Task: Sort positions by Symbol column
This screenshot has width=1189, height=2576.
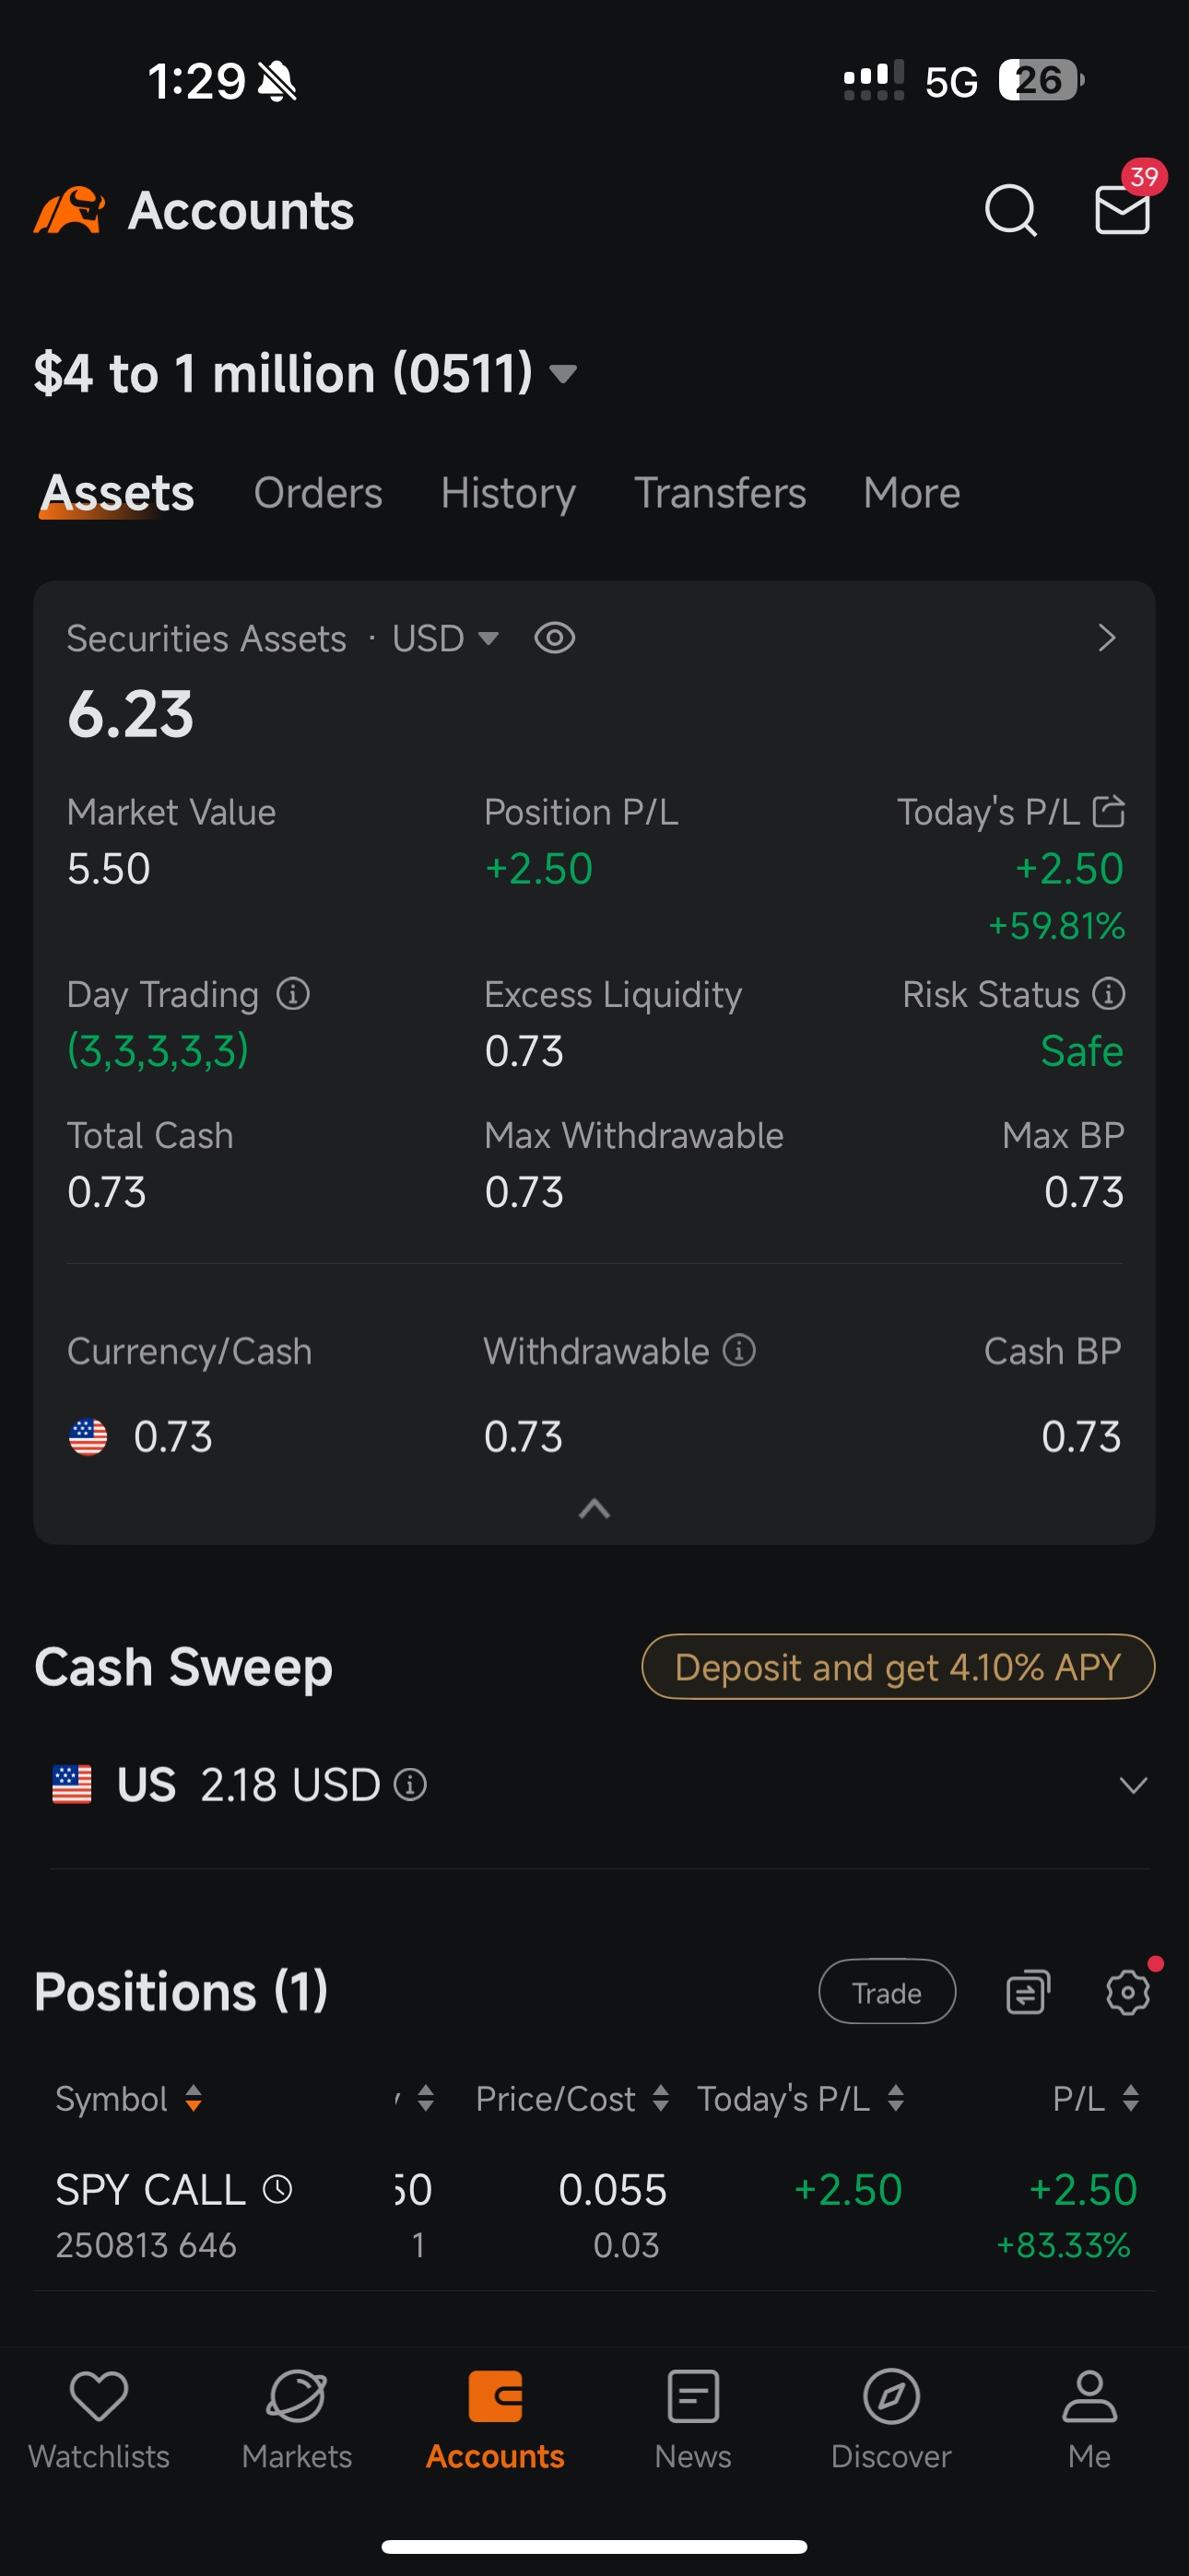Action: click(129, 2099)
